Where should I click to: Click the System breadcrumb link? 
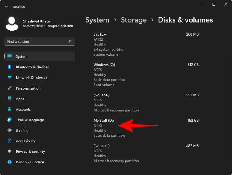[x=97, y=20]
